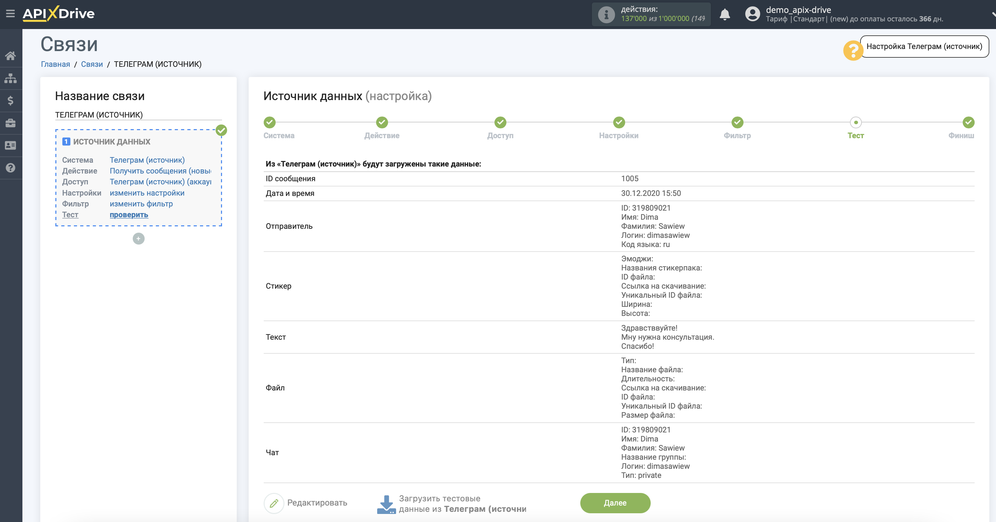The height and width of the screenshot is (522, 996).
Task: Click the plus icon to add block
Action: click(138, 239)
